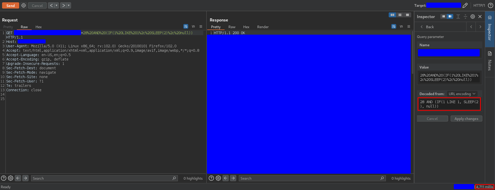
Task: Jump to previous Response search match
Action: point(226,178)
